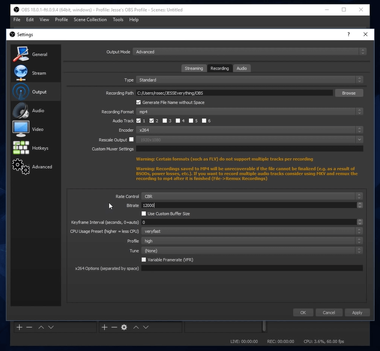Enable audio track 3 checkbox
Image resolution: width=380 pixels, height=351 pixels.
[x=164, y=121]
